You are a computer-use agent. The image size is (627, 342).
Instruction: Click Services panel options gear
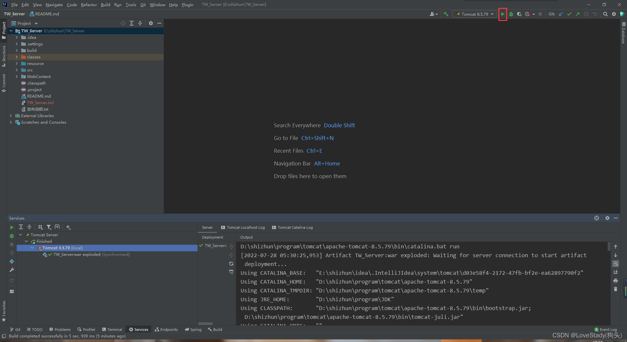click(x=607, y=218)
